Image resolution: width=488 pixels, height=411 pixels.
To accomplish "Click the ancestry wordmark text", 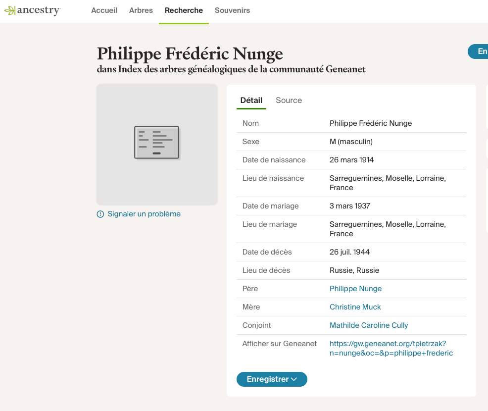I will coord(39,10).
